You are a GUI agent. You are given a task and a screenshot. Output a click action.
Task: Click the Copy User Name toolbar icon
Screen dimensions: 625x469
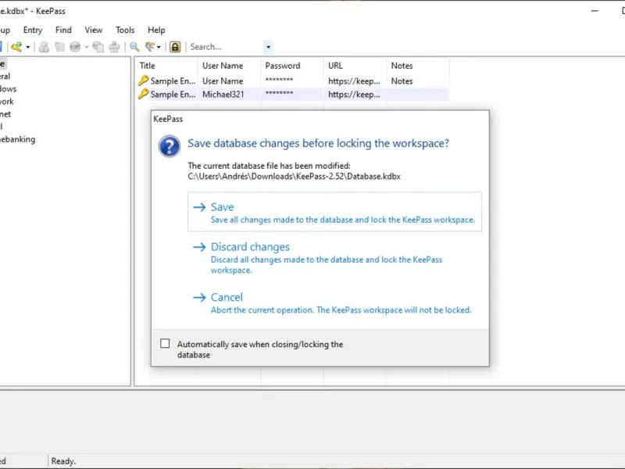pyautogui.click(x=45, y=47)
